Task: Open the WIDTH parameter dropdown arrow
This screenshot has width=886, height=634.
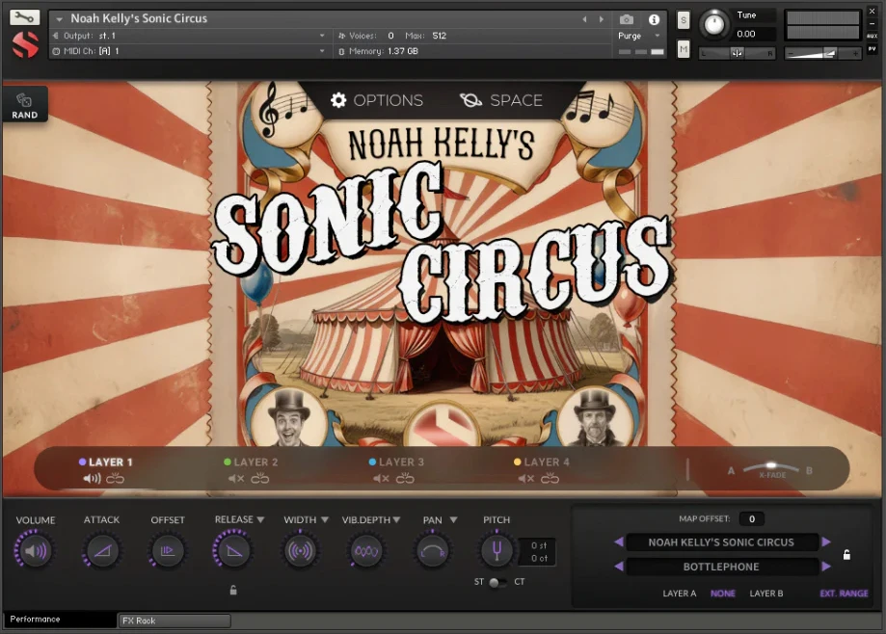Action: pyautogui.click(x=325, y=519)
